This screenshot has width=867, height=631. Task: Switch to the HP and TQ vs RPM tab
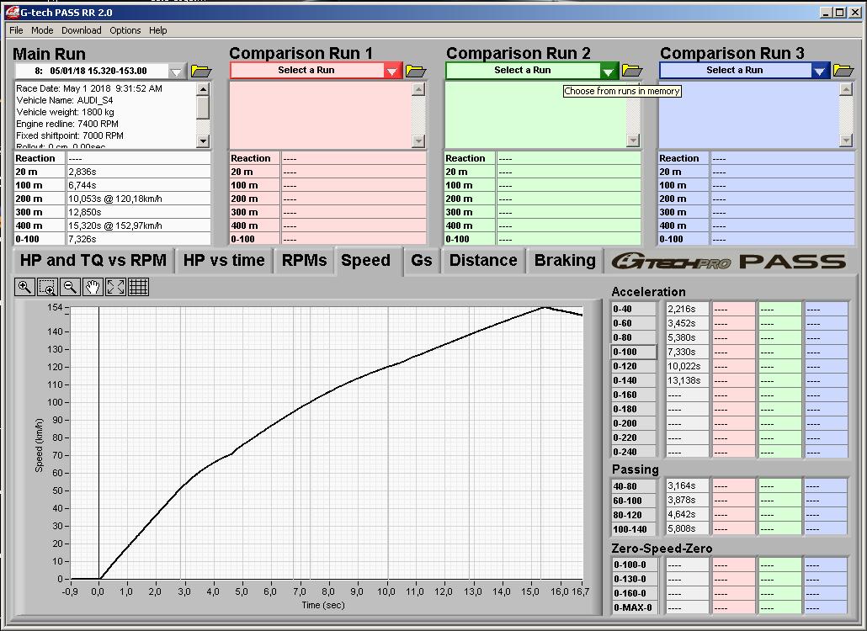coord(93,261)
